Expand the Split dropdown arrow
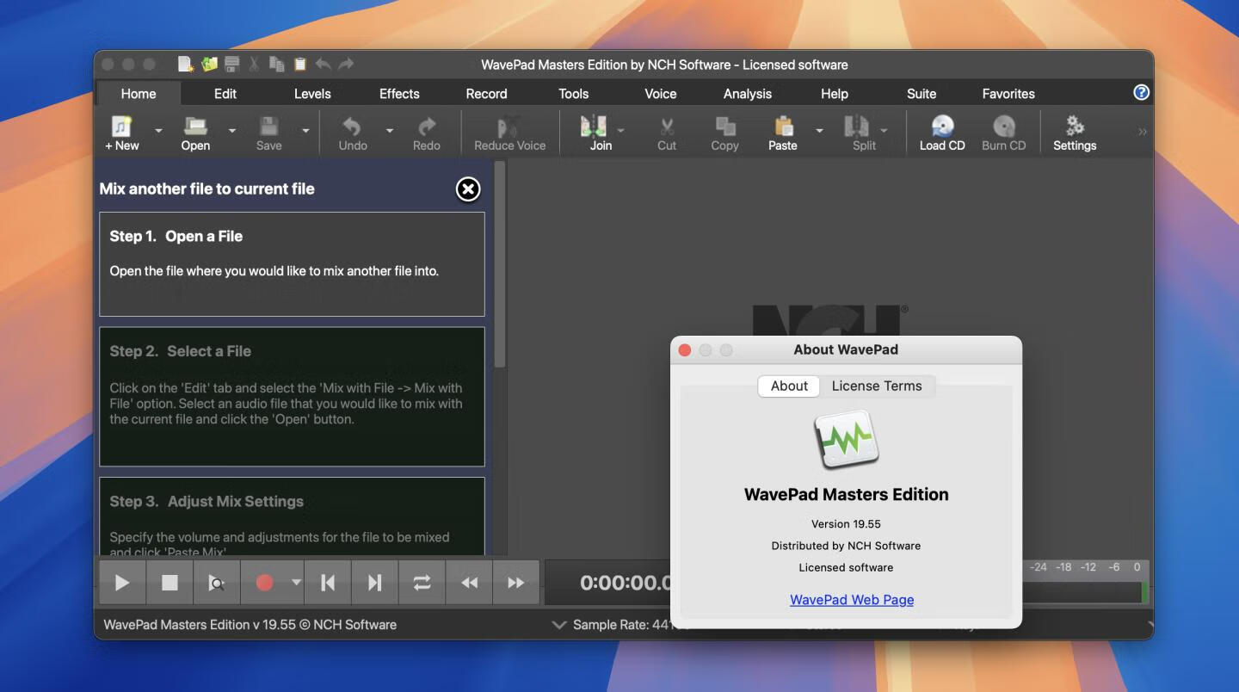 click(x=884, y=131)
